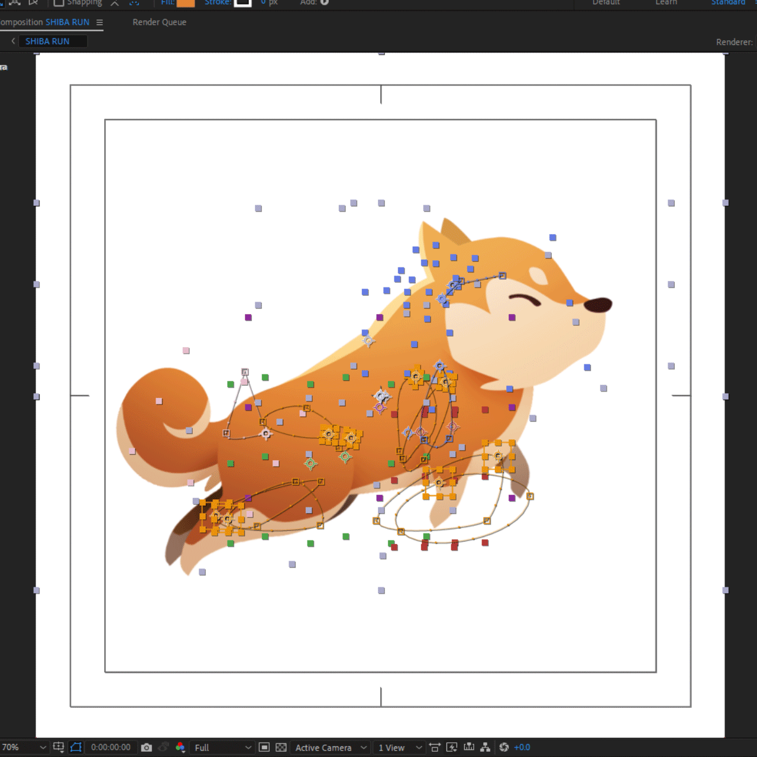Open the Full resolution dropdown
Viewport: 757px width, 757px height.
click(x=223, y=748)
